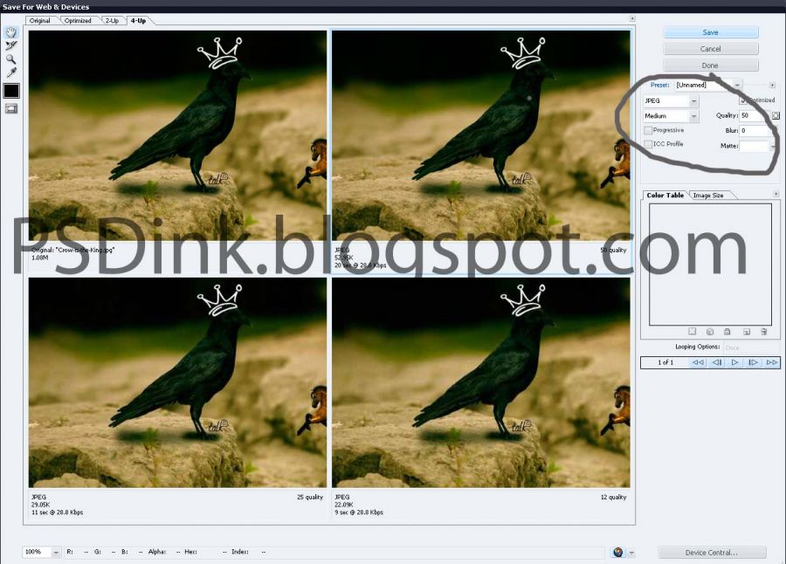Enable the ICC Profile checkbox
Screen dimensions: 786x564
coord(648,144)
